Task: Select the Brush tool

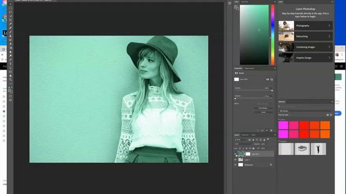Action: click(x=10, y=32)
